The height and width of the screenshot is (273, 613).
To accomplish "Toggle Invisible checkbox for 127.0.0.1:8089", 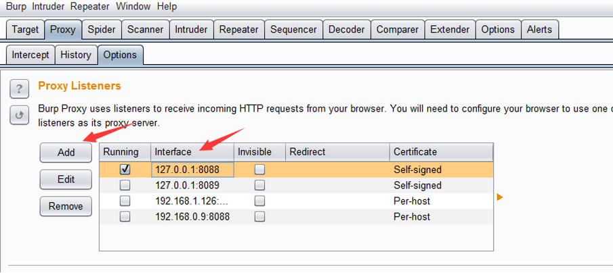I will tap(259, 185).
